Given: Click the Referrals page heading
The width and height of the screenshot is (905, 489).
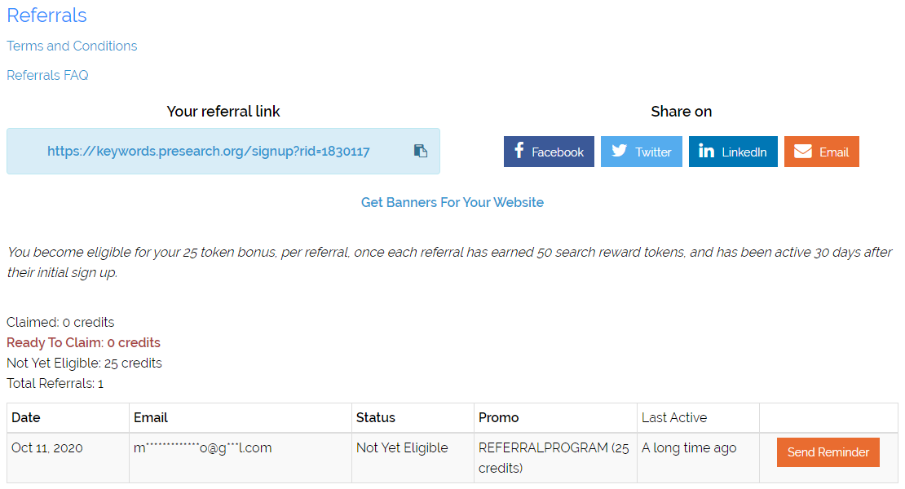Looking at the screenshot, I should pyautogui.click(x=46, y=15).
